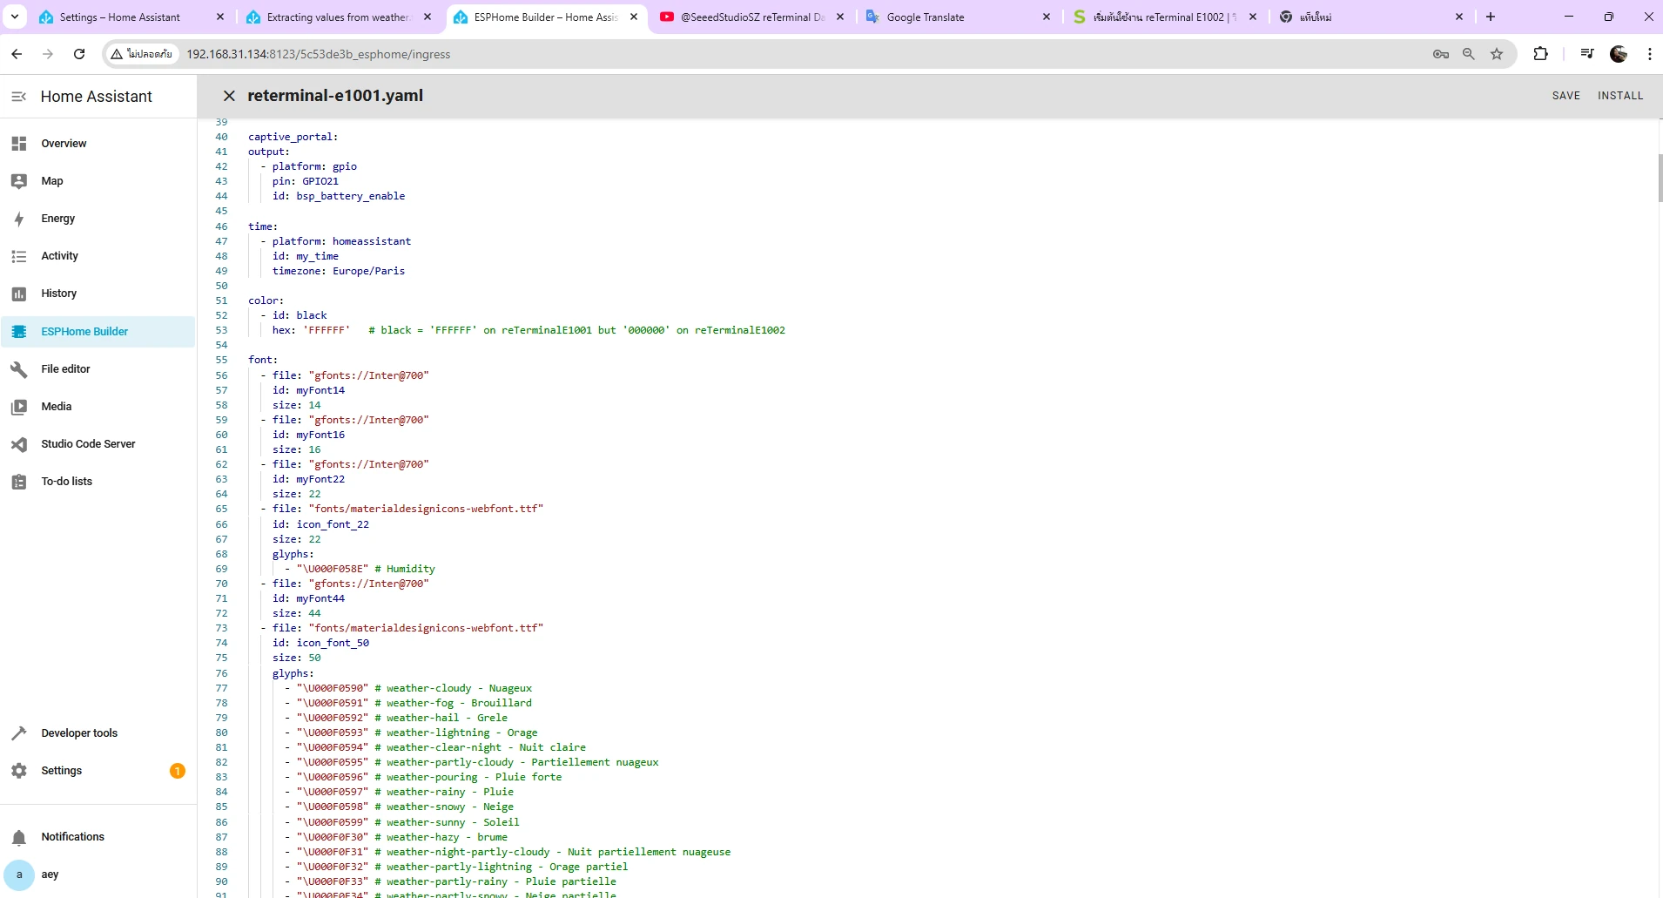Image resolution: width=1663 pixels, height=898 pixels.
Task: Open the File editor wrench icon
Action: (x=19, y=369)
